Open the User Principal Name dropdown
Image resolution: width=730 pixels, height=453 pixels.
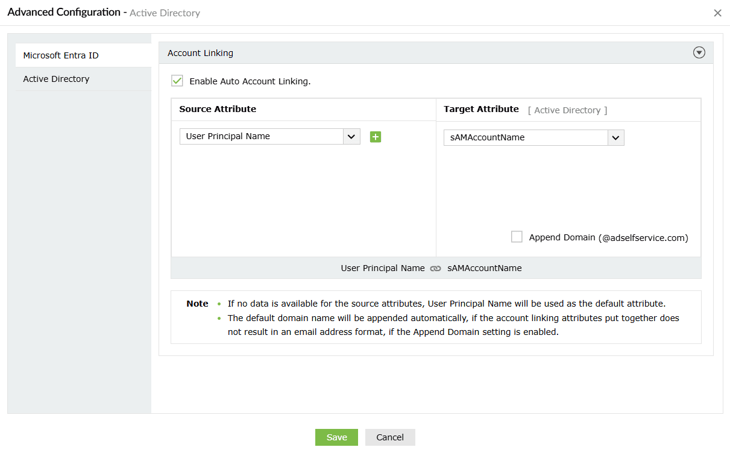point(270,136)
